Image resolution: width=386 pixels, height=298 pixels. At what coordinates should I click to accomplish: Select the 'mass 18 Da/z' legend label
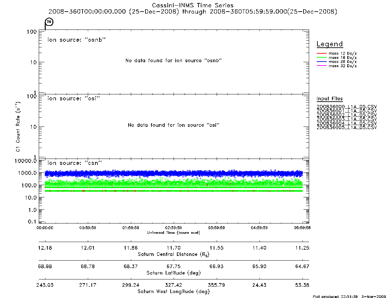click(342, 58)
